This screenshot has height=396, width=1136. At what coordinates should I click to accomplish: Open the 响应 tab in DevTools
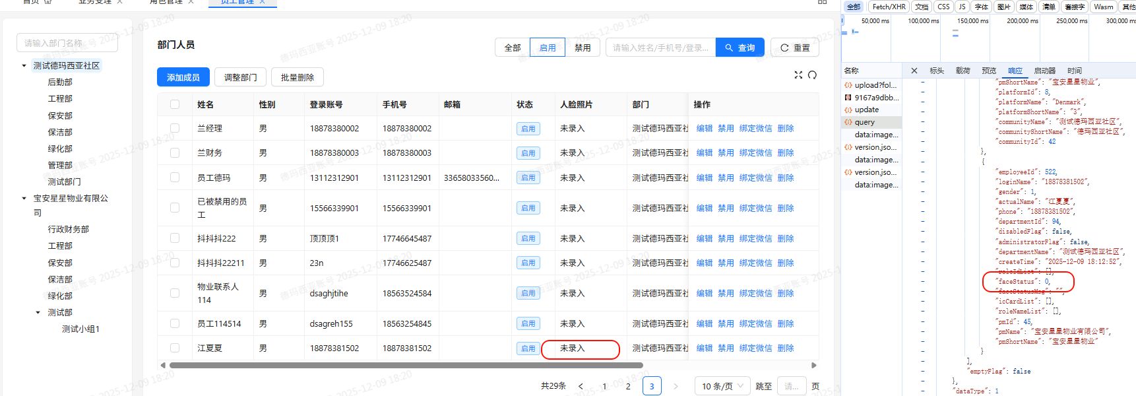coord(1015,71)
